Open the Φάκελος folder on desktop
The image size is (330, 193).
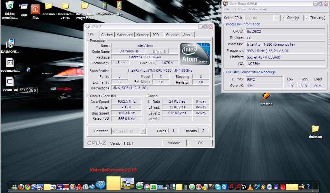click(315, 132)
